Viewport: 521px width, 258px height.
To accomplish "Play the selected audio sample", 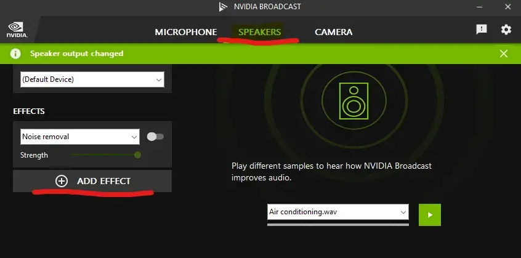I will pos(430,214).
